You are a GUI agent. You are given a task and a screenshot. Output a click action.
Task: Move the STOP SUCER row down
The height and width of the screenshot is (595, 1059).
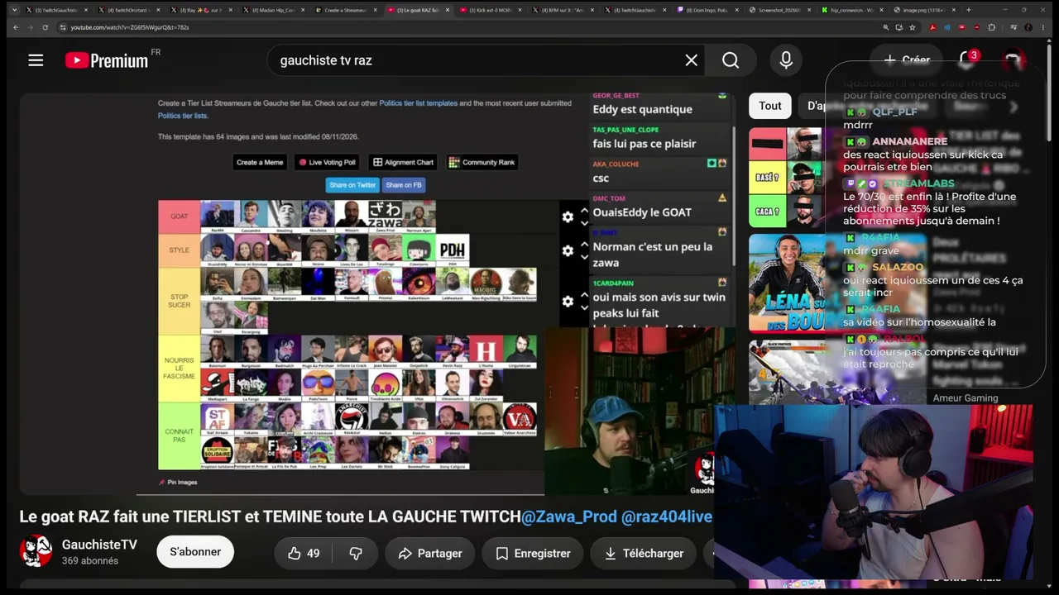click(584, 307)
